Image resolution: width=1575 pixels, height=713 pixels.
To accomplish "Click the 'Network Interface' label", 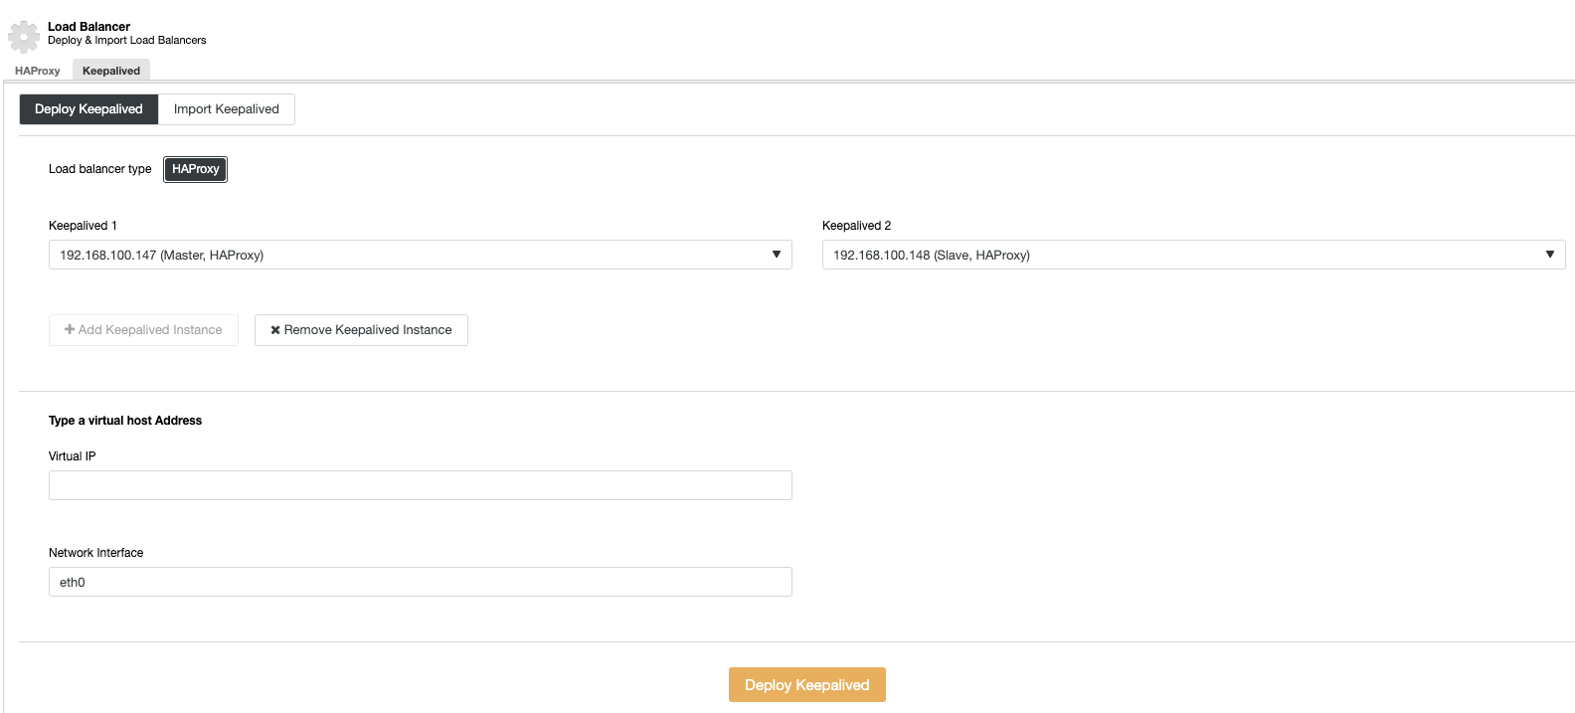I will [96, 553].
